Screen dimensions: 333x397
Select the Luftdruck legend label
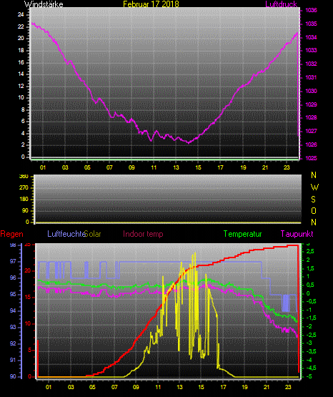[x=281, y=4]
